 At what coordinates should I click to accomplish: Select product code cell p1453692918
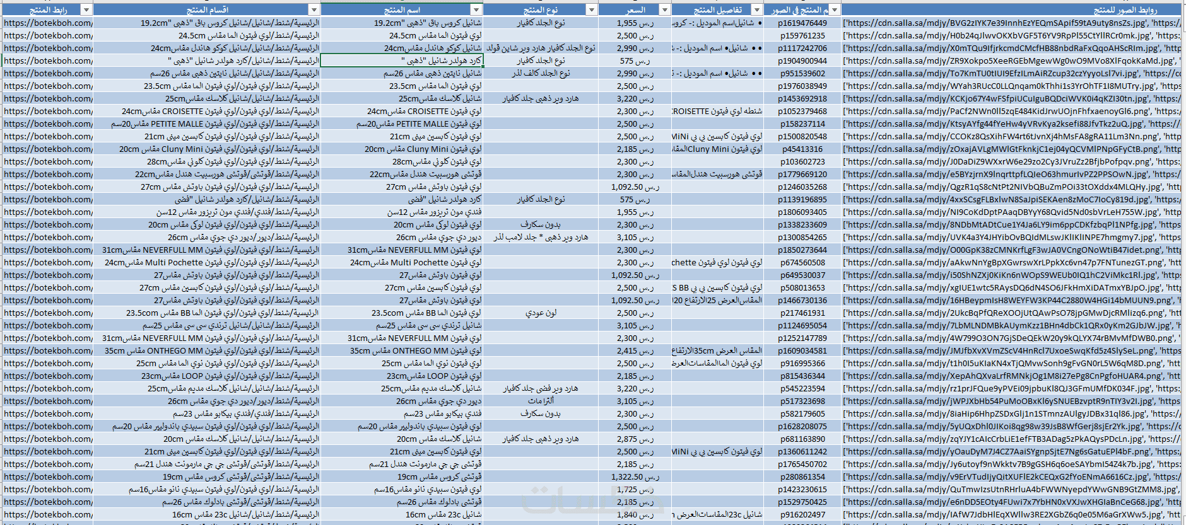[802, 98]
